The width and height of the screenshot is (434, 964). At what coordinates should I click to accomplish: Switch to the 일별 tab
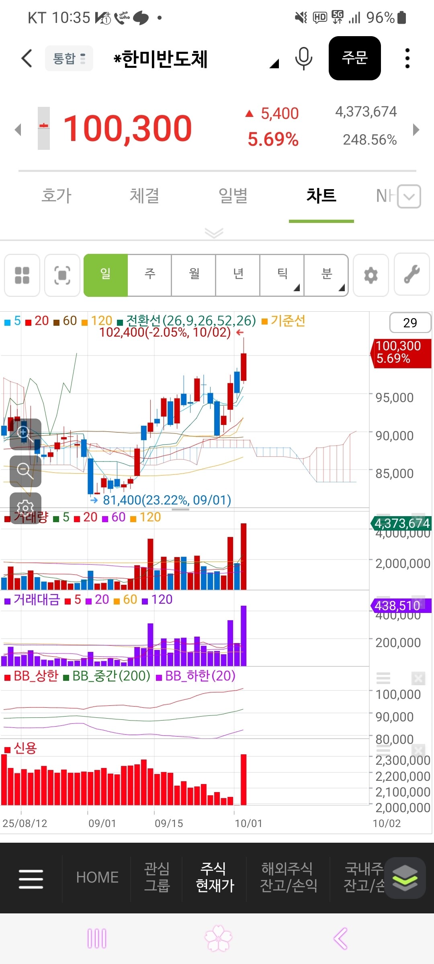[233, 196]
